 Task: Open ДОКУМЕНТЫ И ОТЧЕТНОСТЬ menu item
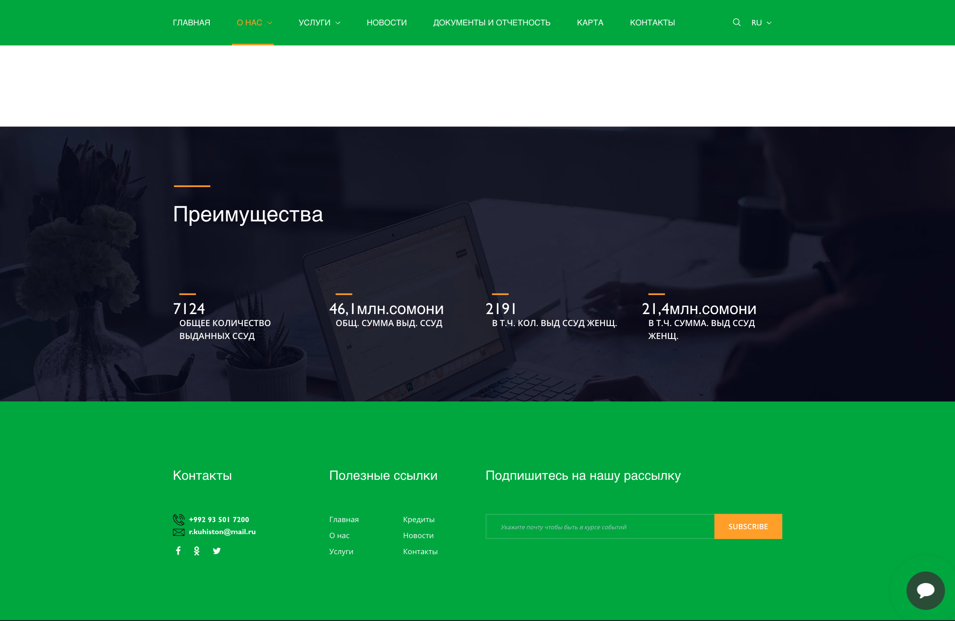492,23
